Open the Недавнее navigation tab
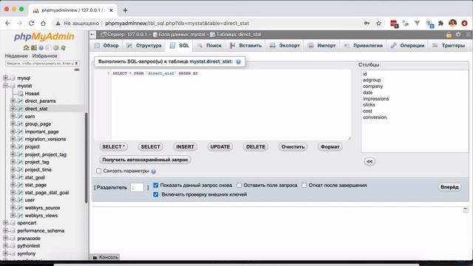This screenshot has width=473, height=266. 16,56
